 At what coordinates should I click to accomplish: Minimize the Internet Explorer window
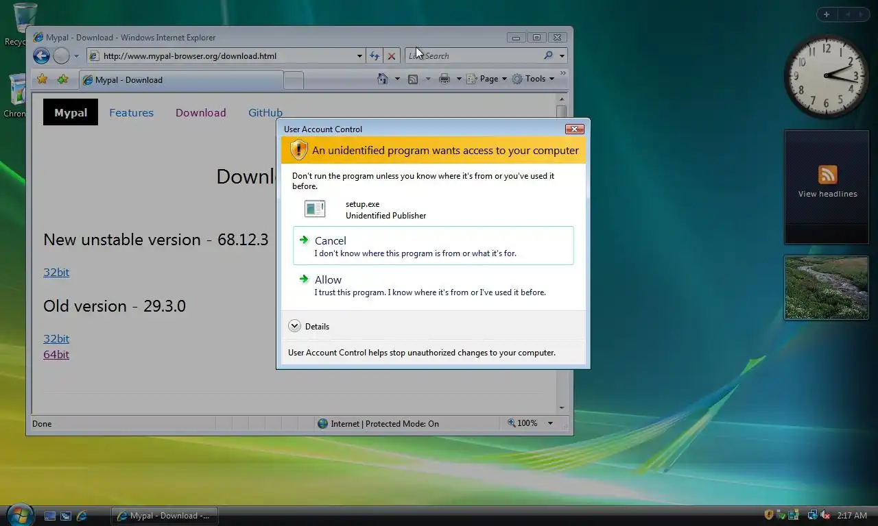point(516,38)
